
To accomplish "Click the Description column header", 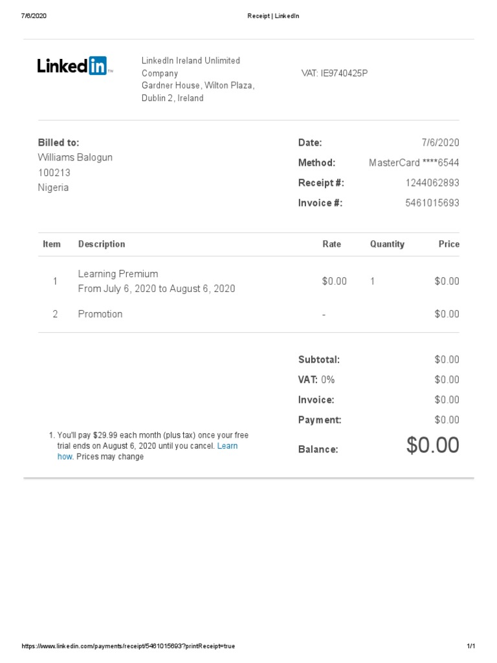I will click(x=102, y=244).
